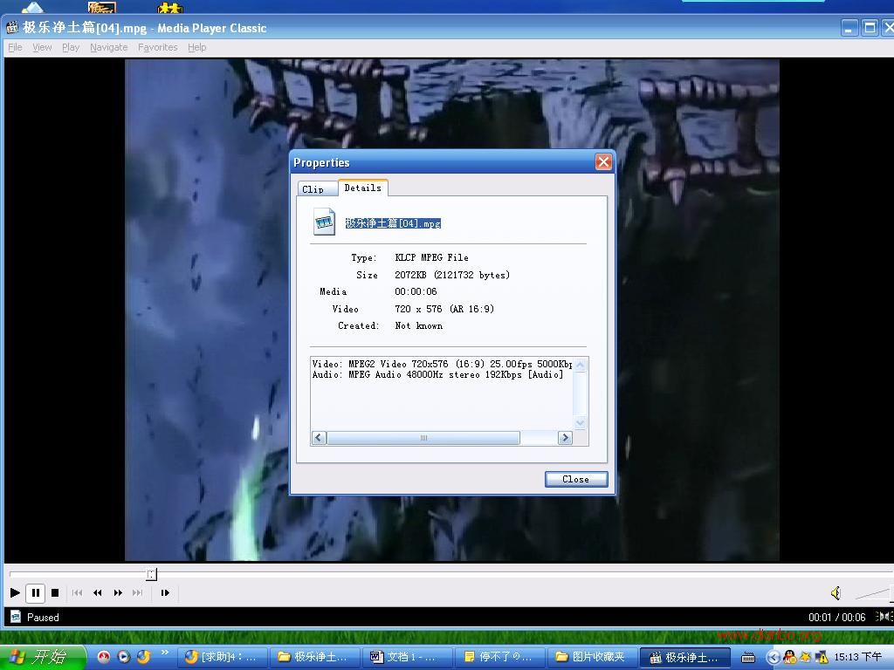Expand the quick launch overflow chevron
The height and width of the screenshot is (670, 894).
pos(165,653)
